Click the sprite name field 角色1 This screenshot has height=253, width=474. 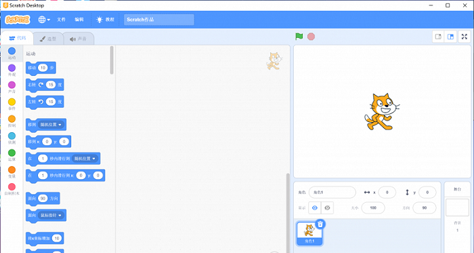tap(332, 192)
